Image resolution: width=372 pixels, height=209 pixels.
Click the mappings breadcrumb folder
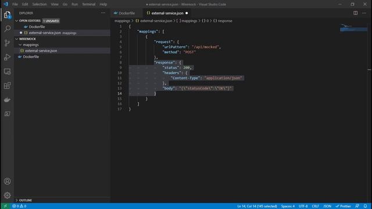[x=122, y=21]
